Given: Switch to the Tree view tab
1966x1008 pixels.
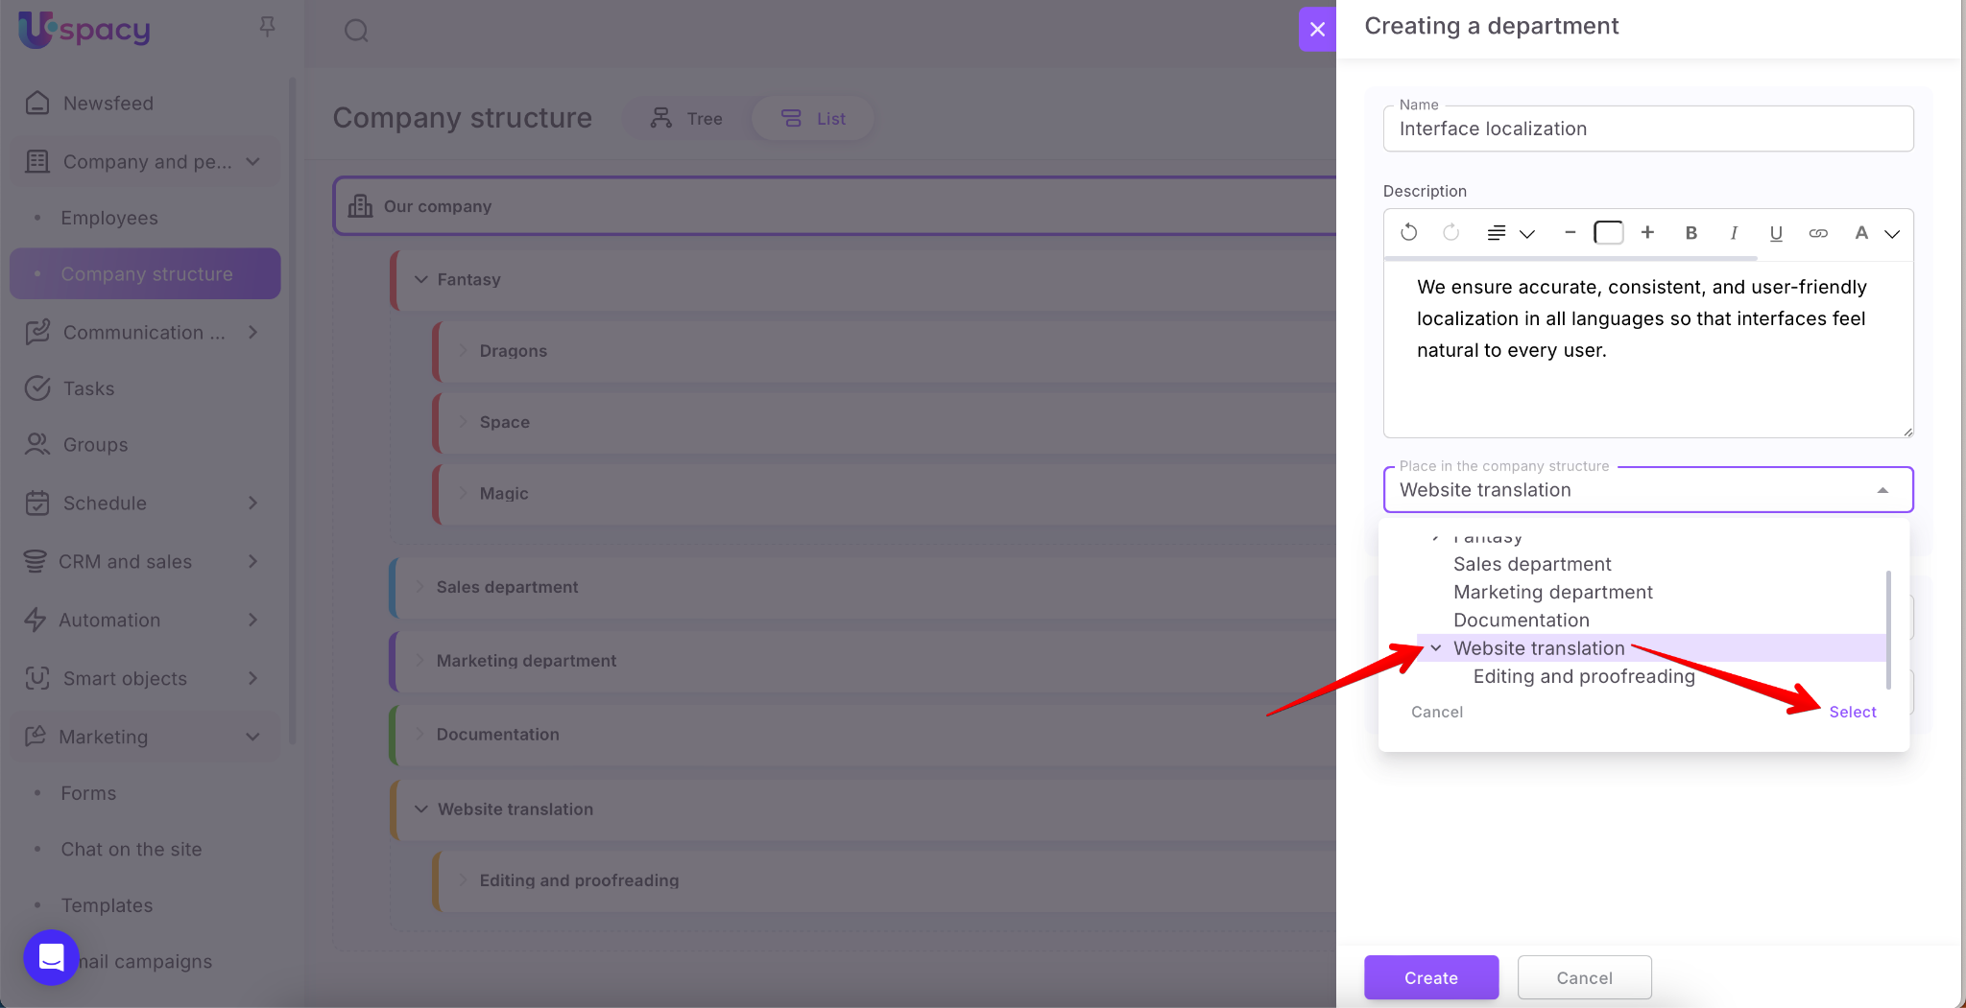Looking at the screenshot, I should tap(686, 119).
